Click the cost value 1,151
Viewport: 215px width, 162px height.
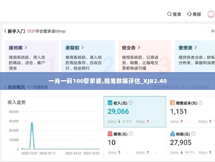pyautogui.click(x=179, y=111)
